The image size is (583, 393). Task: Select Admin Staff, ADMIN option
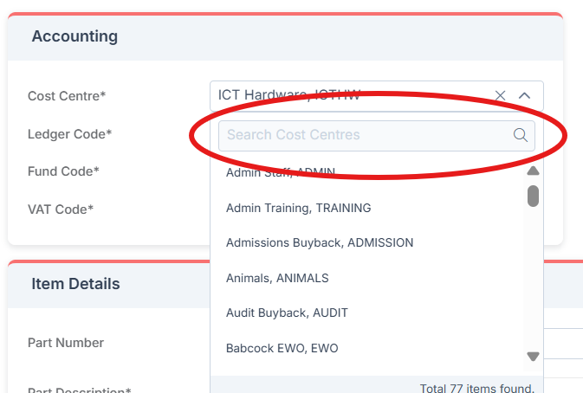281,173
